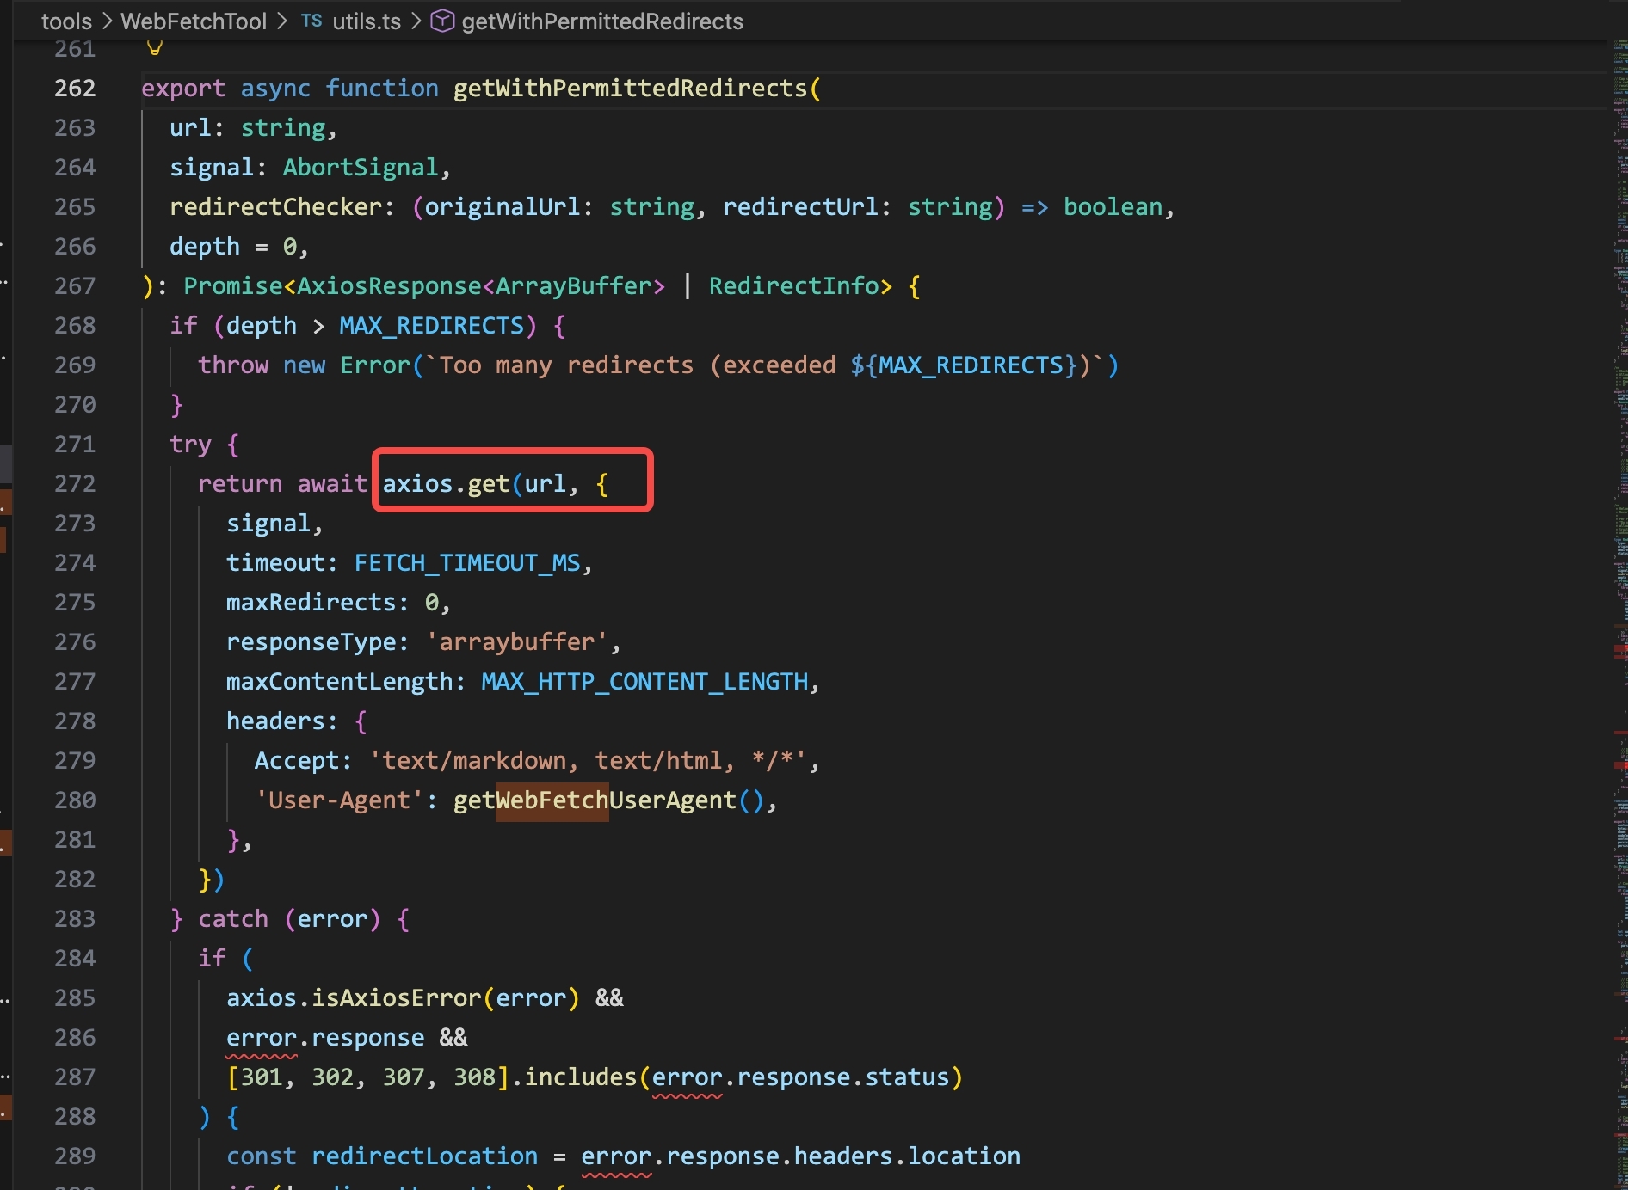Click RedirectInfo type on line 267

(793, 286)
